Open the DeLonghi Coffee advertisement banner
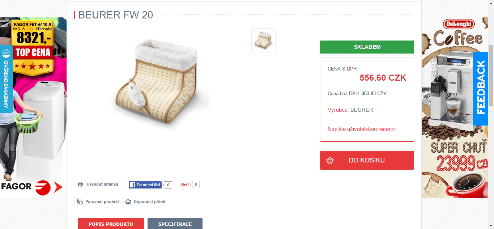The height and width of the screenshot is (229, 494). click(x=455, y=107)
